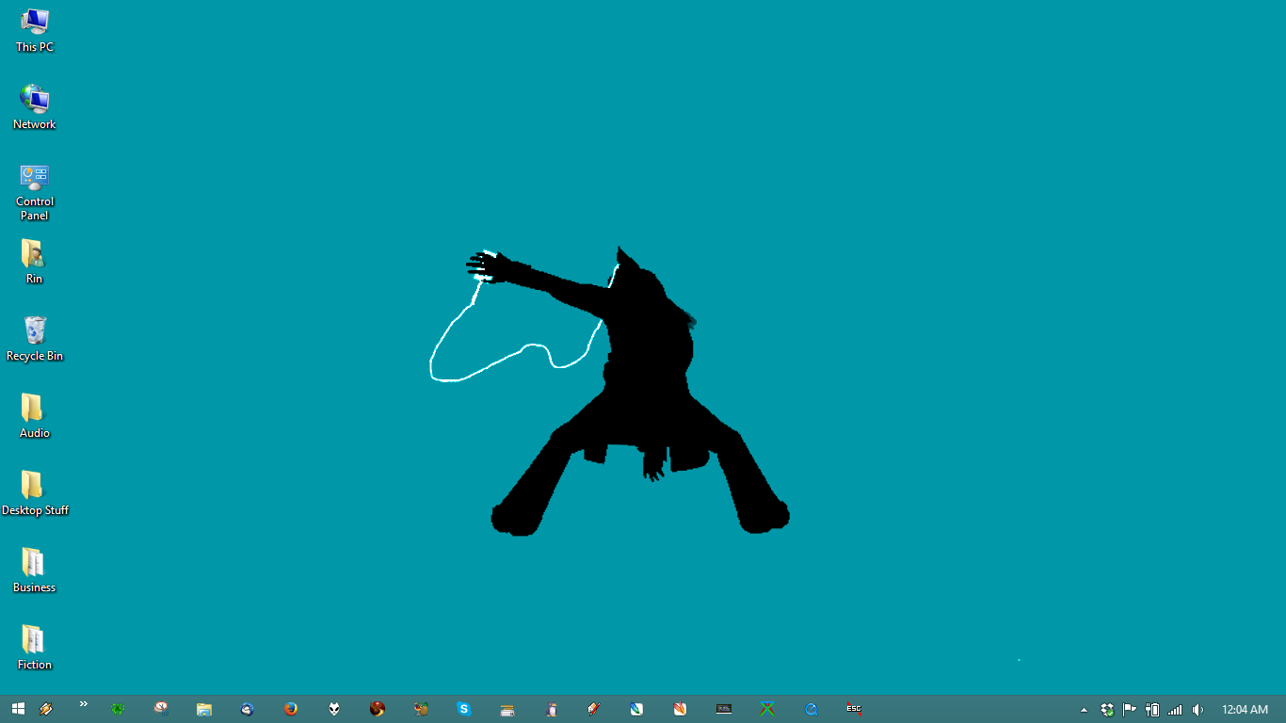Open Firefox from the taskbar
This screenshot has width=1286, height=723.
(291, 709)
